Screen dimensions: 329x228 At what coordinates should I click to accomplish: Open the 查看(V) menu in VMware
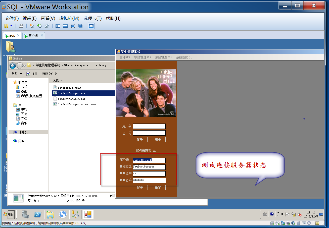[x=48, y=18]
